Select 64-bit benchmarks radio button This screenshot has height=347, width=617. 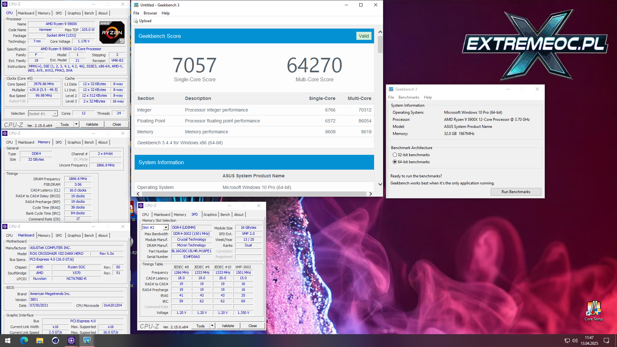coord(395,162)
